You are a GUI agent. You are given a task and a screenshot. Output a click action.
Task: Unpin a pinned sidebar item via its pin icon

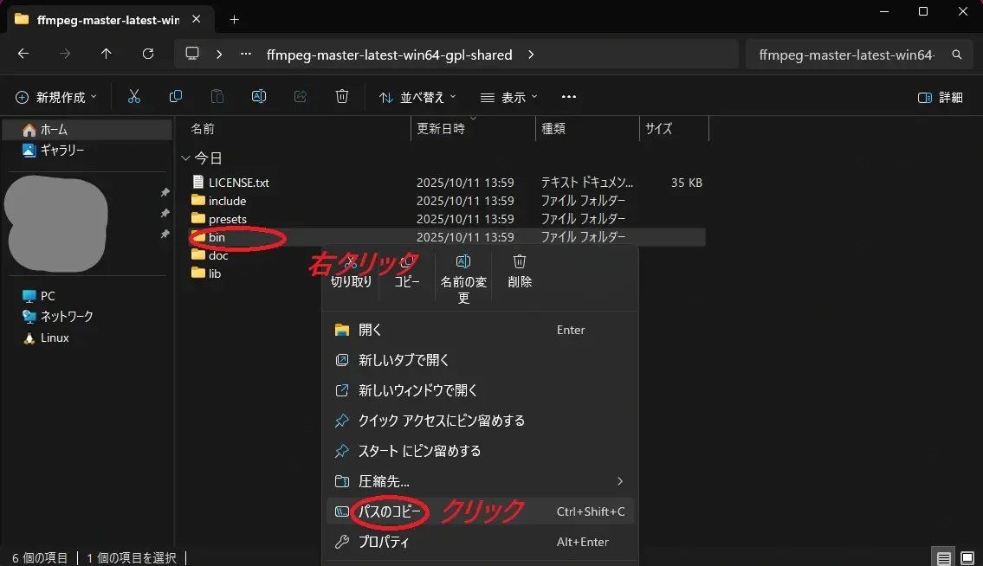click(x=164, y=191)
